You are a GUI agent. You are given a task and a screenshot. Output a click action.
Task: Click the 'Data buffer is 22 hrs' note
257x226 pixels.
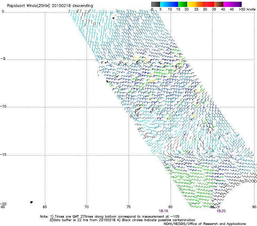click(71, 220)
